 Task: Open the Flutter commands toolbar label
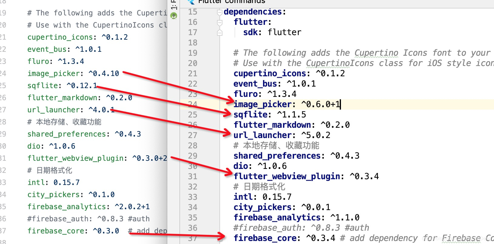(232, 2)
